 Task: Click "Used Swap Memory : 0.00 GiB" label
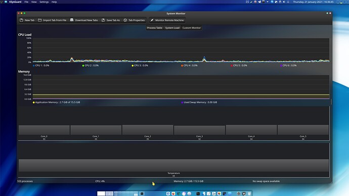(x=200, y=103)
